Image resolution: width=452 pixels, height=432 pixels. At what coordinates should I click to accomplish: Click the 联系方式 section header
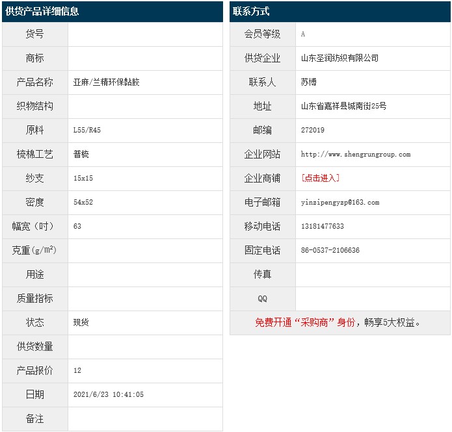[x=251, y=12]
